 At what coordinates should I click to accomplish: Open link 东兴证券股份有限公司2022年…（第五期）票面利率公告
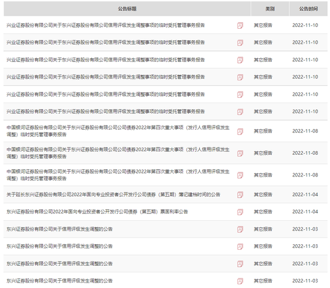point(97,212)
